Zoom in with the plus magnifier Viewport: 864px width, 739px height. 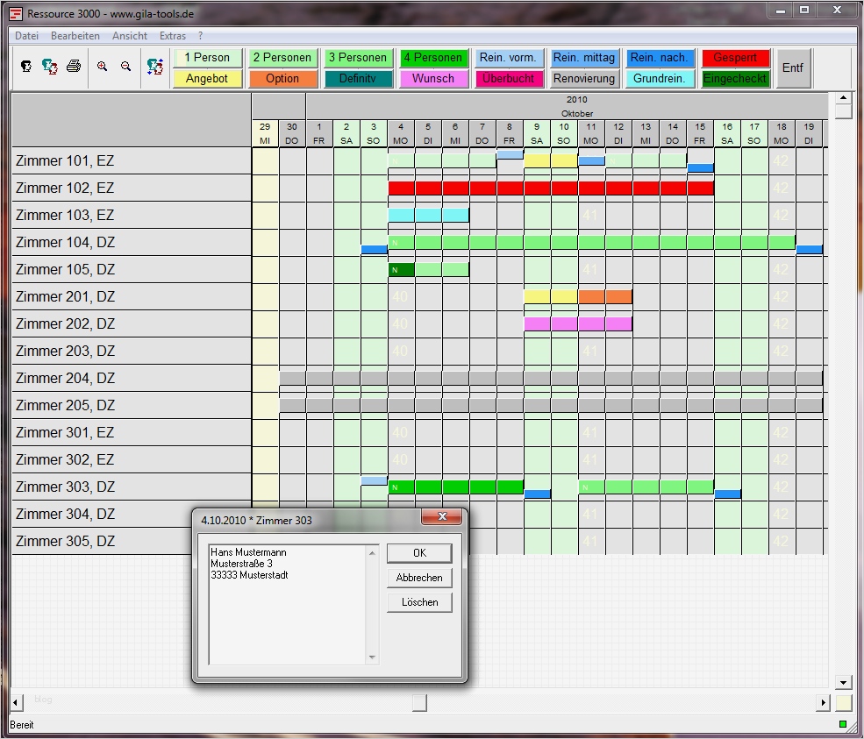point(102,67)
